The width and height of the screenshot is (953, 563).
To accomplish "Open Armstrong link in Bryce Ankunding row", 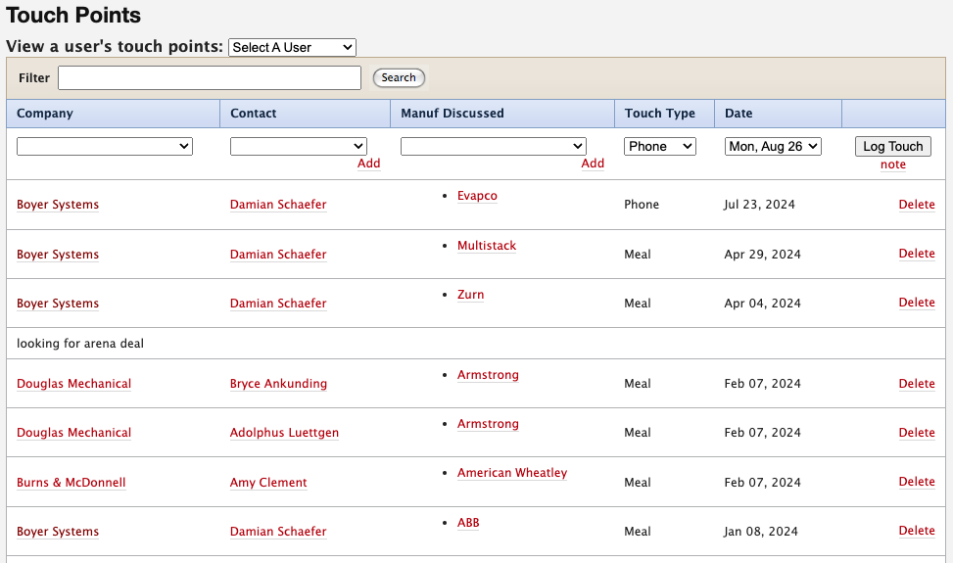I will (x=488, y=375).
